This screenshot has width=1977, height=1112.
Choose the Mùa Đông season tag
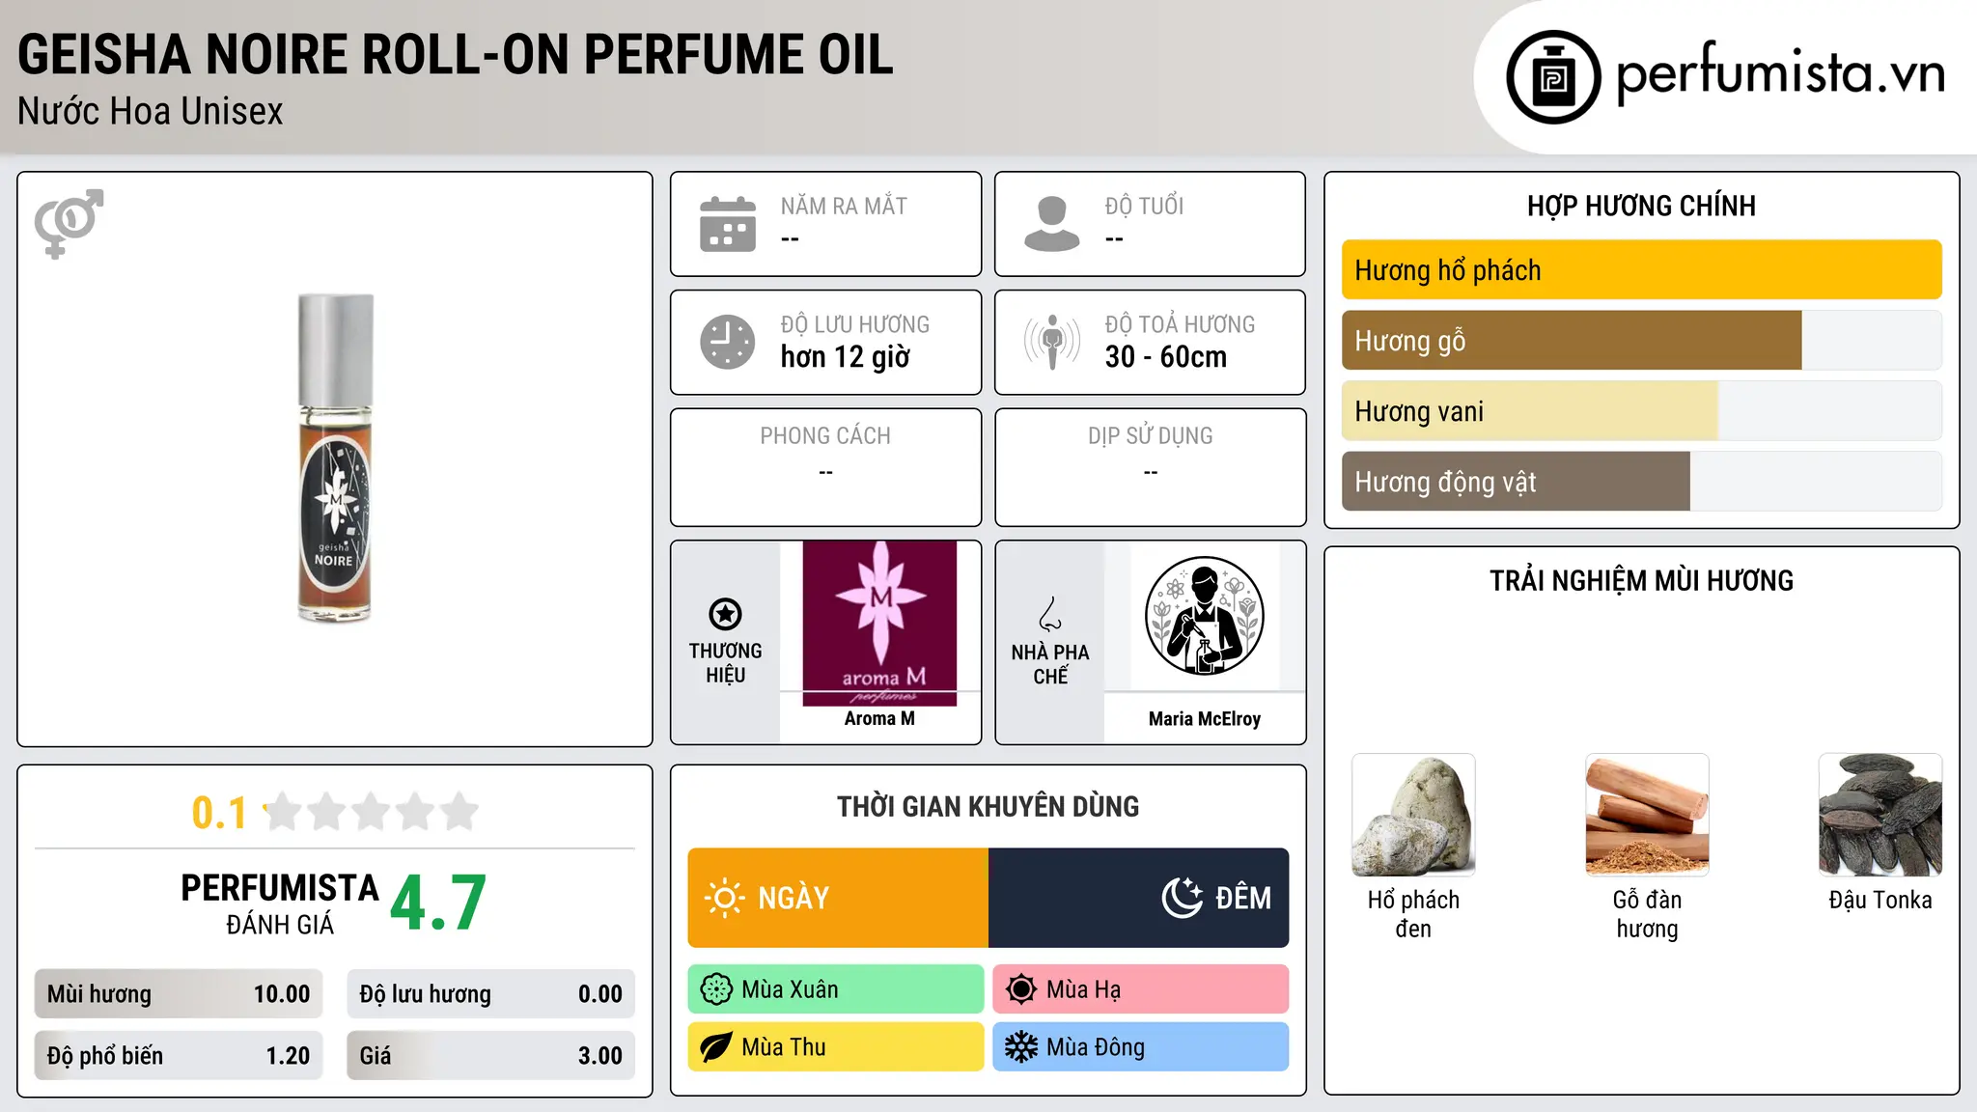pos(1141,1047)
